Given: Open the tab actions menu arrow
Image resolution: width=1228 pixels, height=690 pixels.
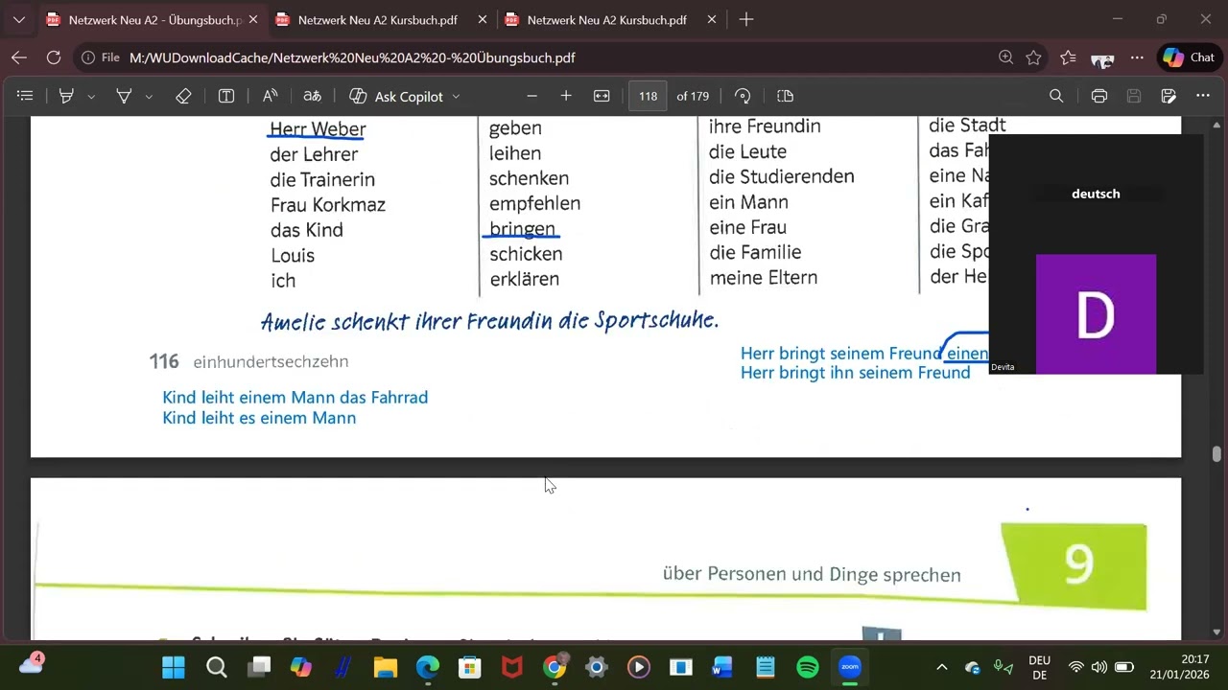Looking at the screenshot, I should click(x=18, y=19).
